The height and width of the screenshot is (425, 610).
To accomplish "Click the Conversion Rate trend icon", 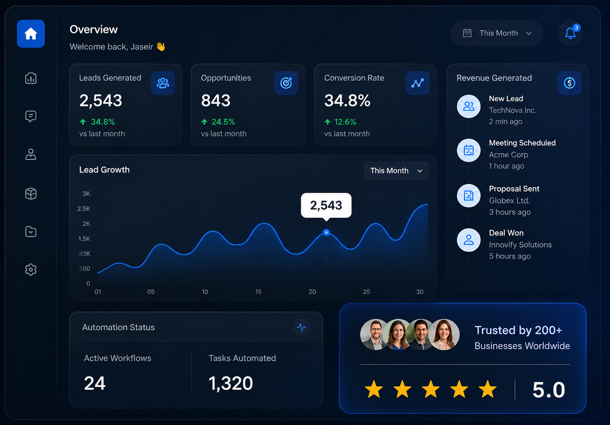I will 418,83.
